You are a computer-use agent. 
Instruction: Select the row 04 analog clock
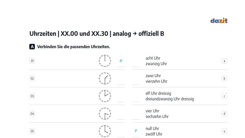[105, 114]
